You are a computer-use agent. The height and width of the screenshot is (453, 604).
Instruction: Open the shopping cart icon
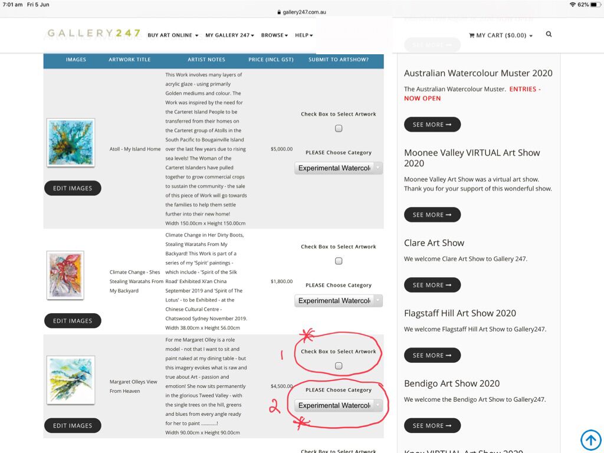pyautogui.click(x=471, y=35)
